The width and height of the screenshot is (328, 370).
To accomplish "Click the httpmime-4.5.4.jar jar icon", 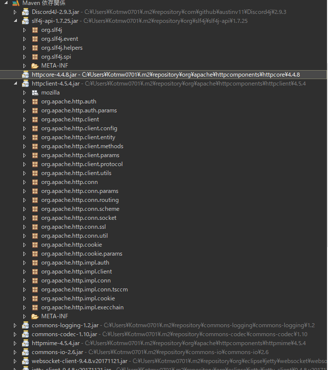I will click(x=25, y=343).
